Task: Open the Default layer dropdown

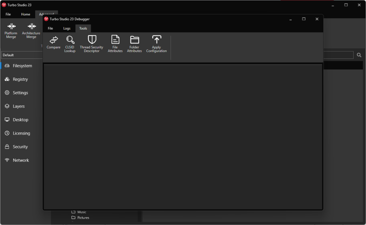Action: tap(22, 55)
